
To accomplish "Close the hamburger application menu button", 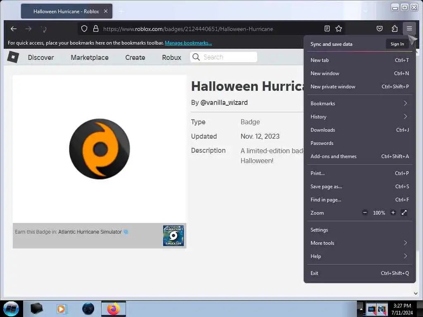I will (x=409, y=28).
